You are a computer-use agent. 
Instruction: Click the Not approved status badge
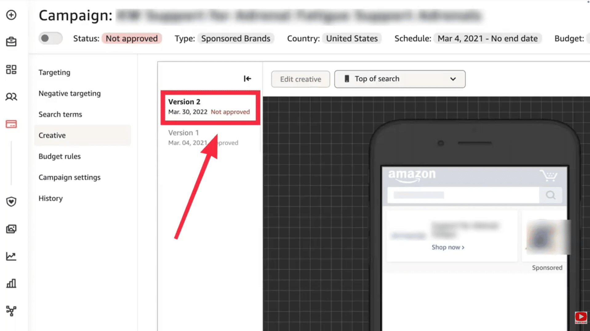(132, 38)
